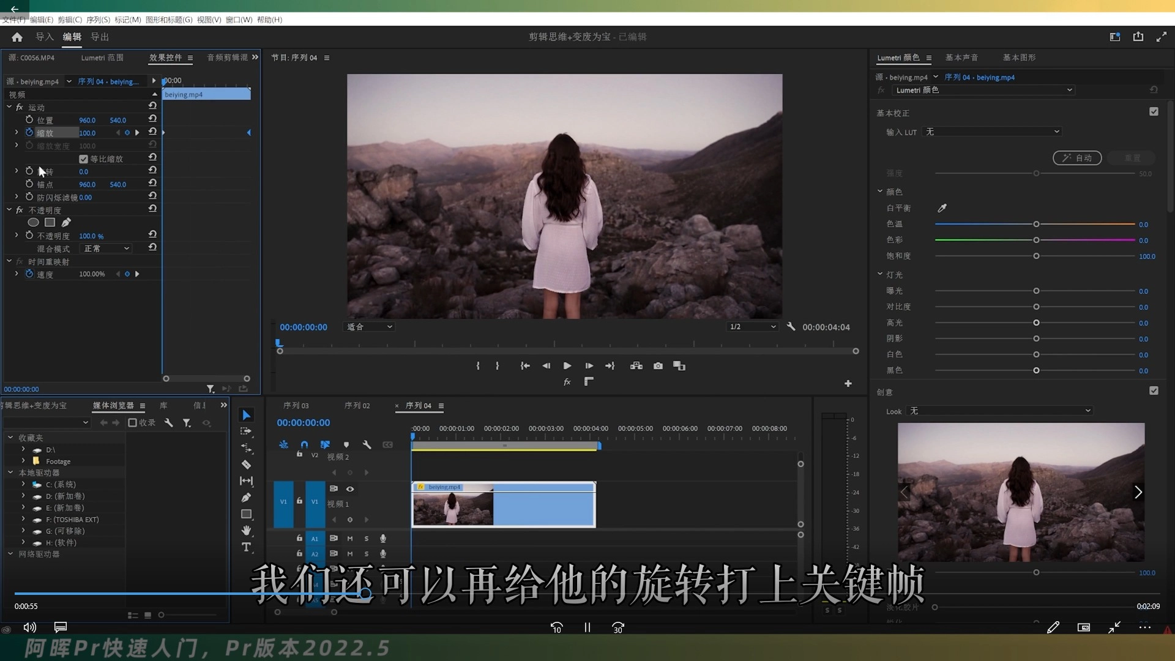The width and height of the screenshot is (1175, 661).
Task: Click the Export workspace button in header
Action: click(x=100, y=37)
